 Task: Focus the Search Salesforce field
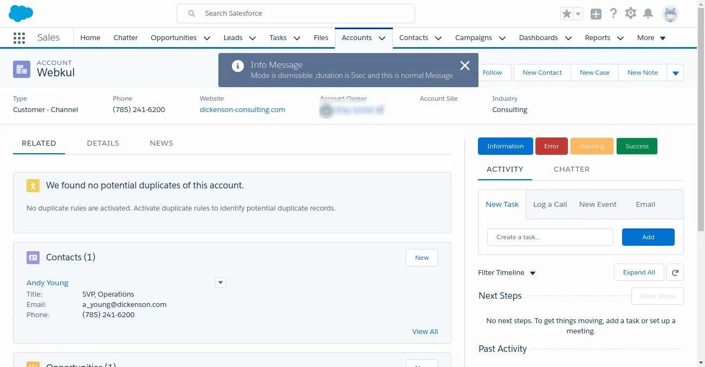click(x=296, y=14)
